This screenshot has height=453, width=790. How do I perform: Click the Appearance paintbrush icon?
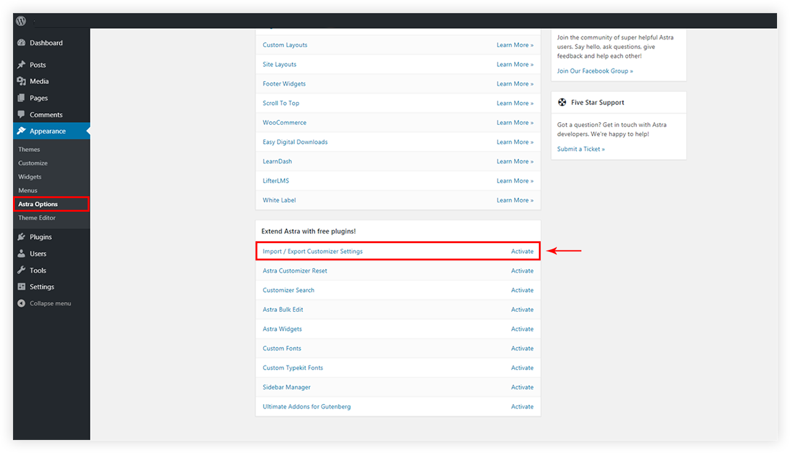[22, 131]
